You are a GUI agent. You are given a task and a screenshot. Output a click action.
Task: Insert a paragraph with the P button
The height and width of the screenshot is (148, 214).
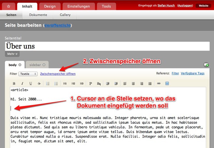click(x=91, y=83)
